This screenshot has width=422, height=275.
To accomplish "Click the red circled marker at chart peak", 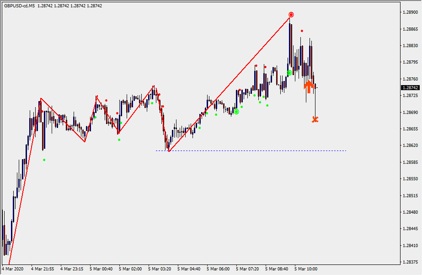I will [x=291, y=15].
